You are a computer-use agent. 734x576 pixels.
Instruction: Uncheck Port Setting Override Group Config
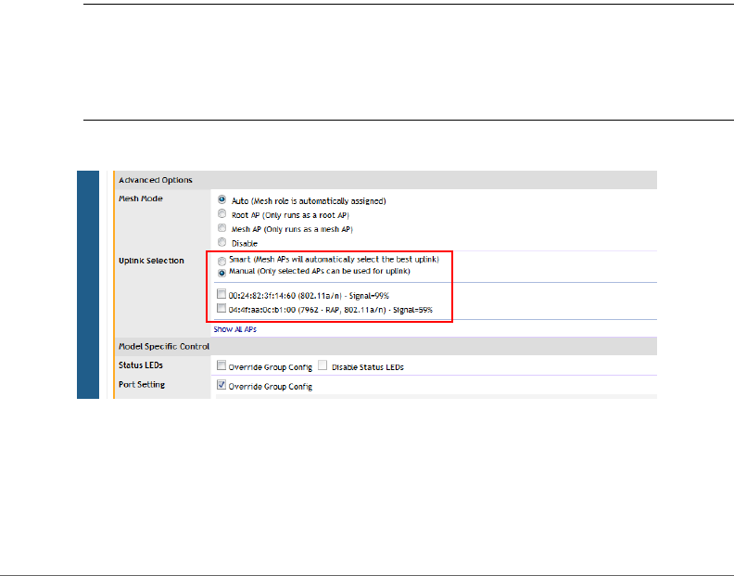tap(221, 385)
